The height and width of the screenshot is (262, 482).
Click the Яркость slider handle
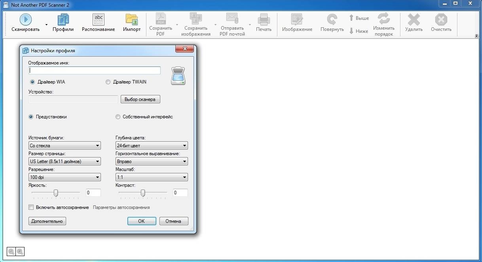pyautogui.click(x=56, y=193)
